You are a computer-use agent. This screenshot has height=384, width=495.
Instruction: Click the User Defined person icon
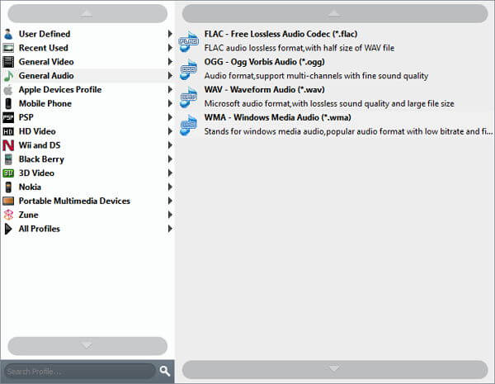coord(8,34)
